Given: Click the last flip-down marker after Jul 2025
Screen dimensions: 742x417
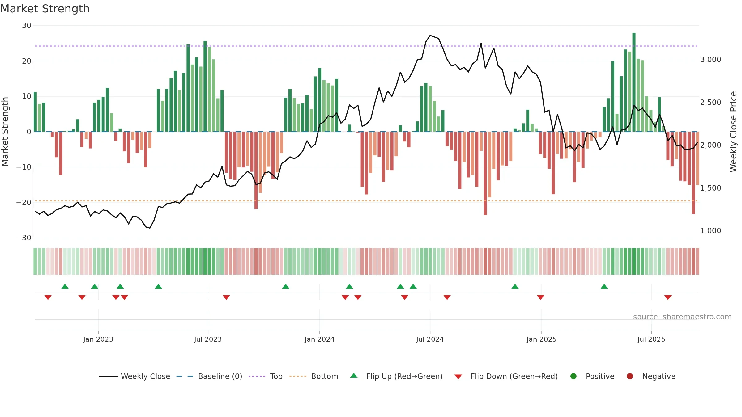Looking at the screenshot, I should [668, 297].
